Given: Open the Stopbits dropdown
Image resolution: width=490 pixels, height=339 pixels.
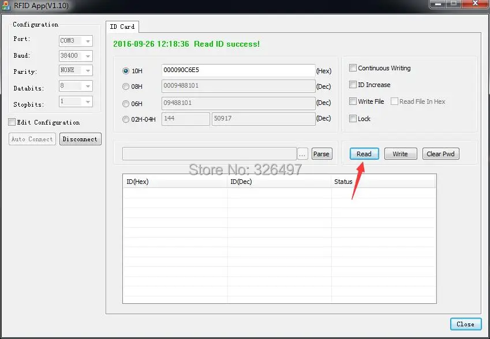Looking at the screenshot, I should coord(76,101).
